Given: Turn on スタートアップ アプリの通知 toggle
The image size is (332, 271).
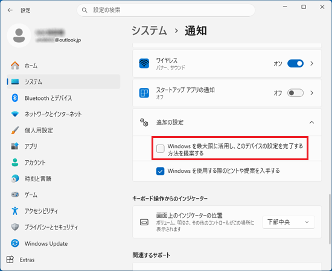Looking at the screenshot, I should pyautogui.click(x=295, y=93).
